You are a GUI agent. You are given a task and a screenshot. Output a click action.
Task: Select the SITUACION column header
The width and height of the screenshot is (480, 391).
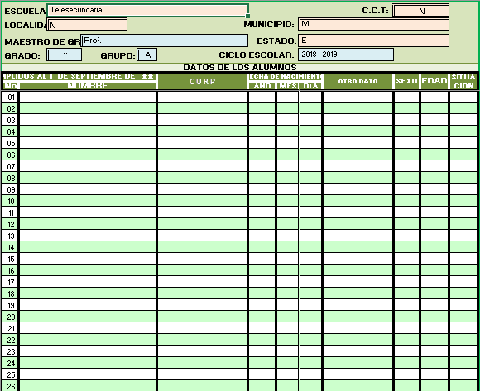[463, 81]
